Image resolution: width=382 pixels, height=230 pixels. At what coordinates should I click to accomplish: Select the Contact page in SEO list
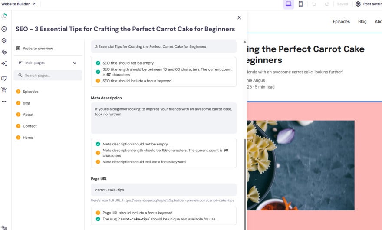[30, 126]
